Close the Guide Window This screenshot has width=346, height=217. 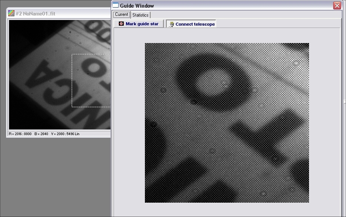point(337,6)
